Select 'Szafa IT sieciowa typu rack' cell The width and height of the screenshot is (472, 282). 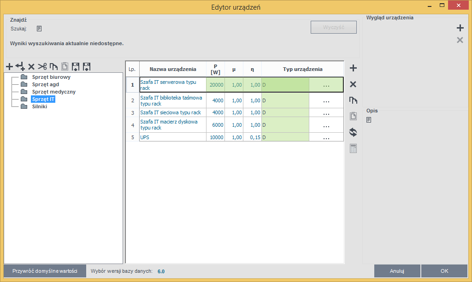[x=173, y=112]
